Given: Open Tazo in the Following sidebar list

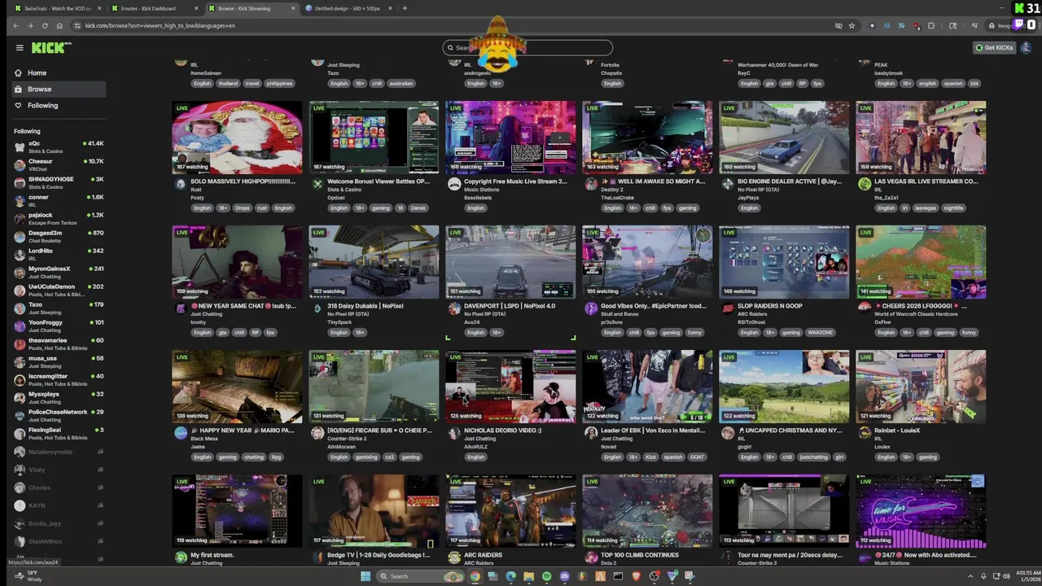Looking at the screenshot, I should pos(59,308).
